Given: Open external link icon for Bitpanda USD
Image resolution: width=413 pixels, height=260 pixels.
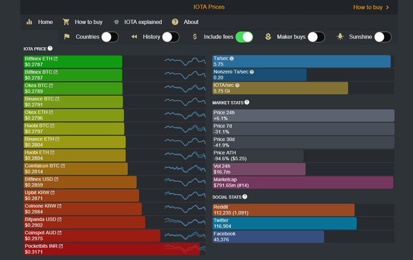Looking at the screenshot, I should 59,219.
